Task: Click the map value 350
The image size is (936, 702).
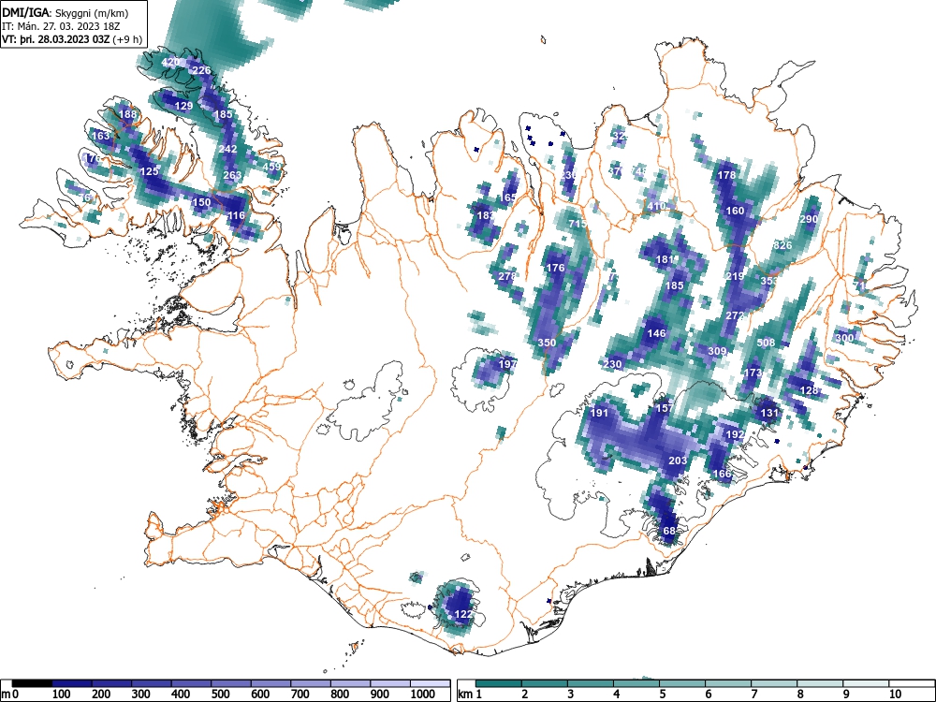Action: [547, 343]
